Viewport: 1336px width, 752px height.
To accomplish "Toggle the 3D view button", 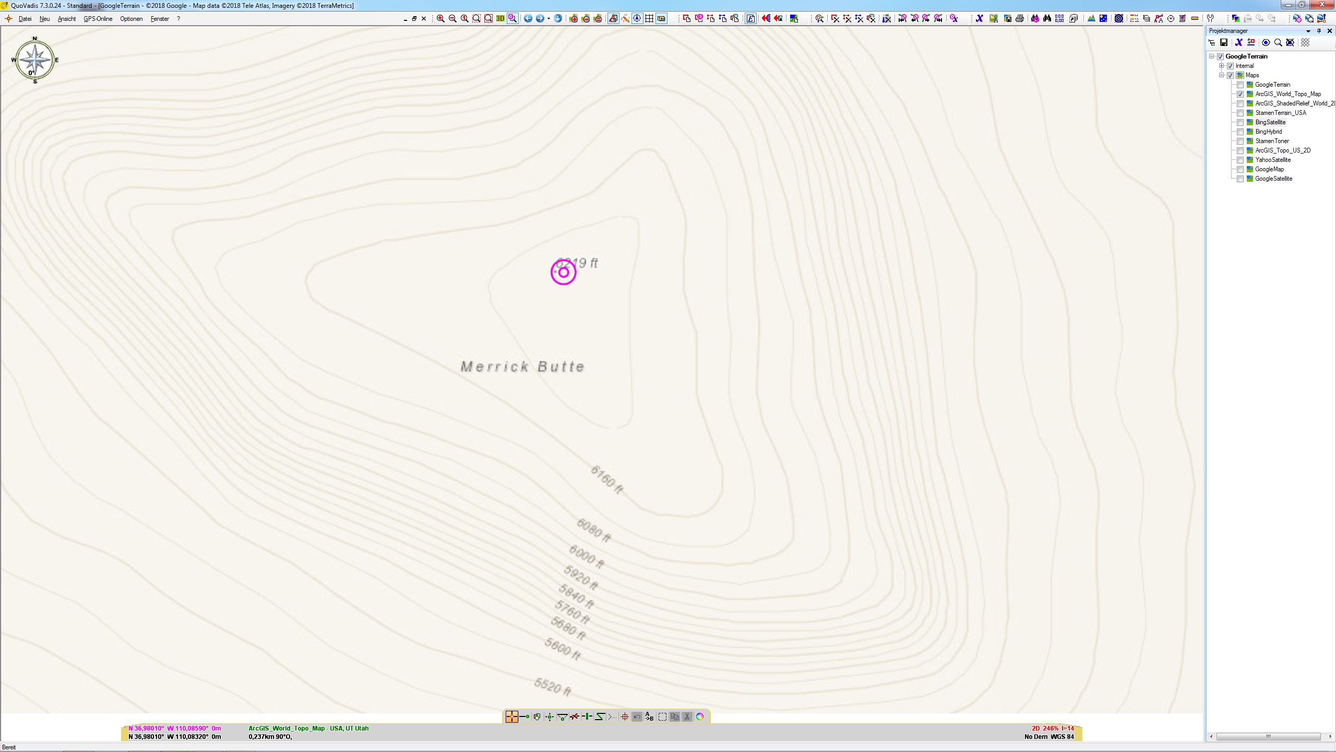I will coord(500,19).
